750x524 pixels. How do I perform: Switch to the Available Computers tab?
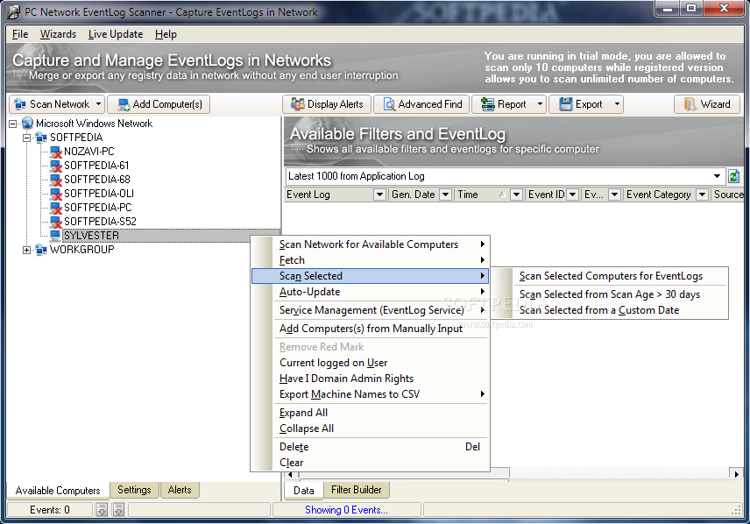point(58,491)
